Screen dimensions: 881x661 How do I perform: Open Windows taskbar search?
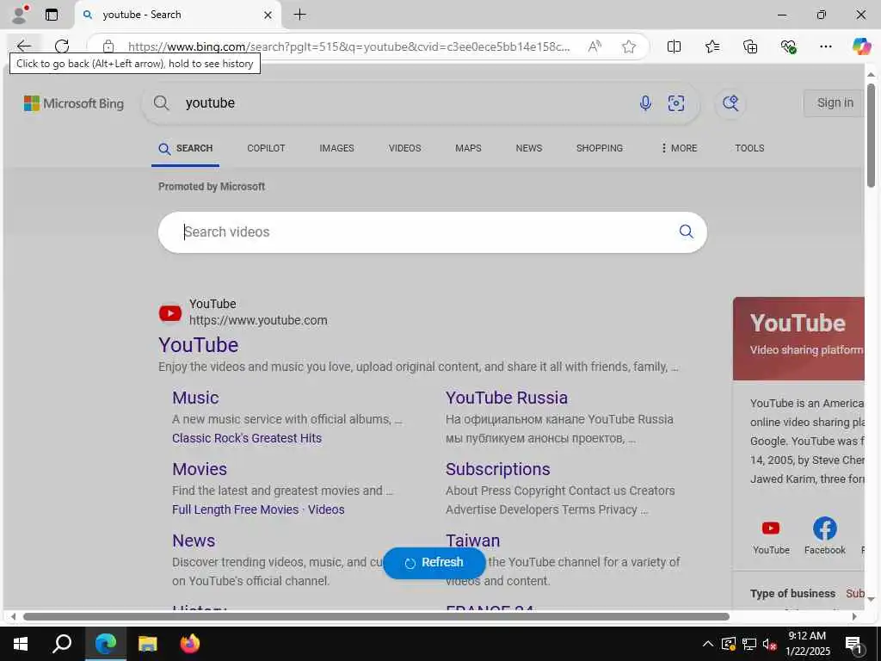pos(62,644)
